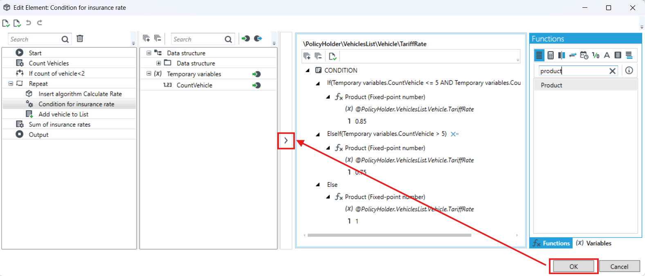Collapse the Repeat tree node
This screenshot has height=276, width=645.
pyautogui.click(x=11, y=84)
